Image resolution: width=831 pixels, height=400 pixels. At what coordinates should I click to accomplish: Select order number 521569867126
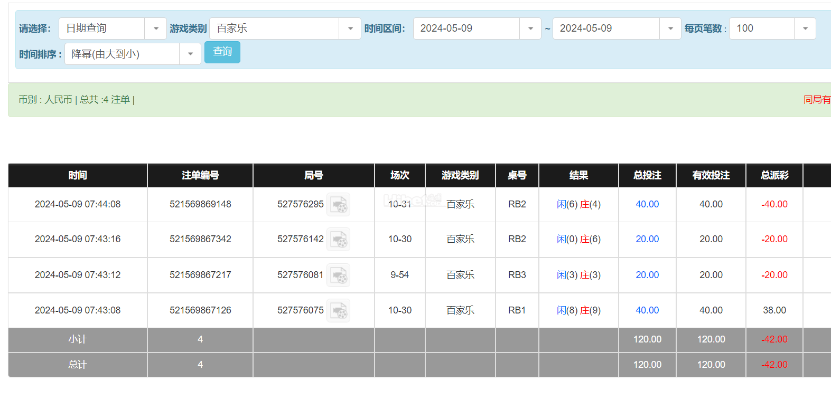point(200,310)
